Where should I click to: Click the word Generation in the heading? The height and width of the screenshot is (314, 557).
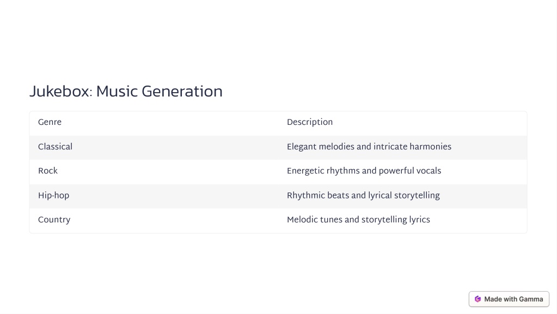(182, 92)
